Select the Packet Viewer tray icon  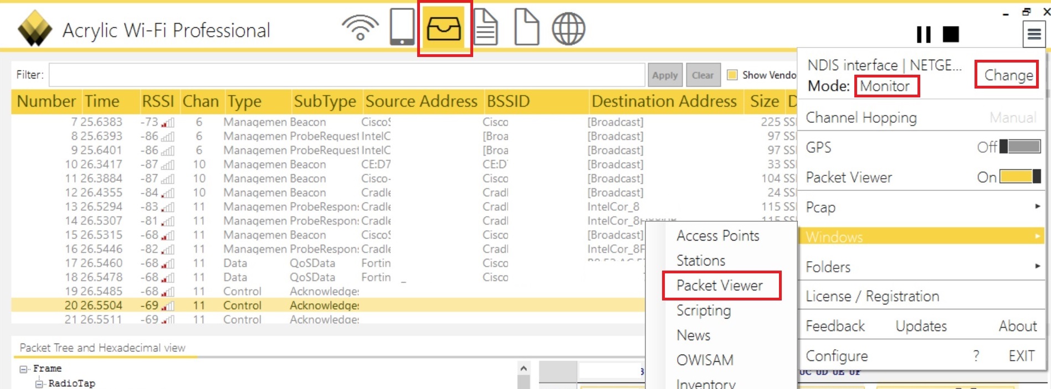(444, 28)
